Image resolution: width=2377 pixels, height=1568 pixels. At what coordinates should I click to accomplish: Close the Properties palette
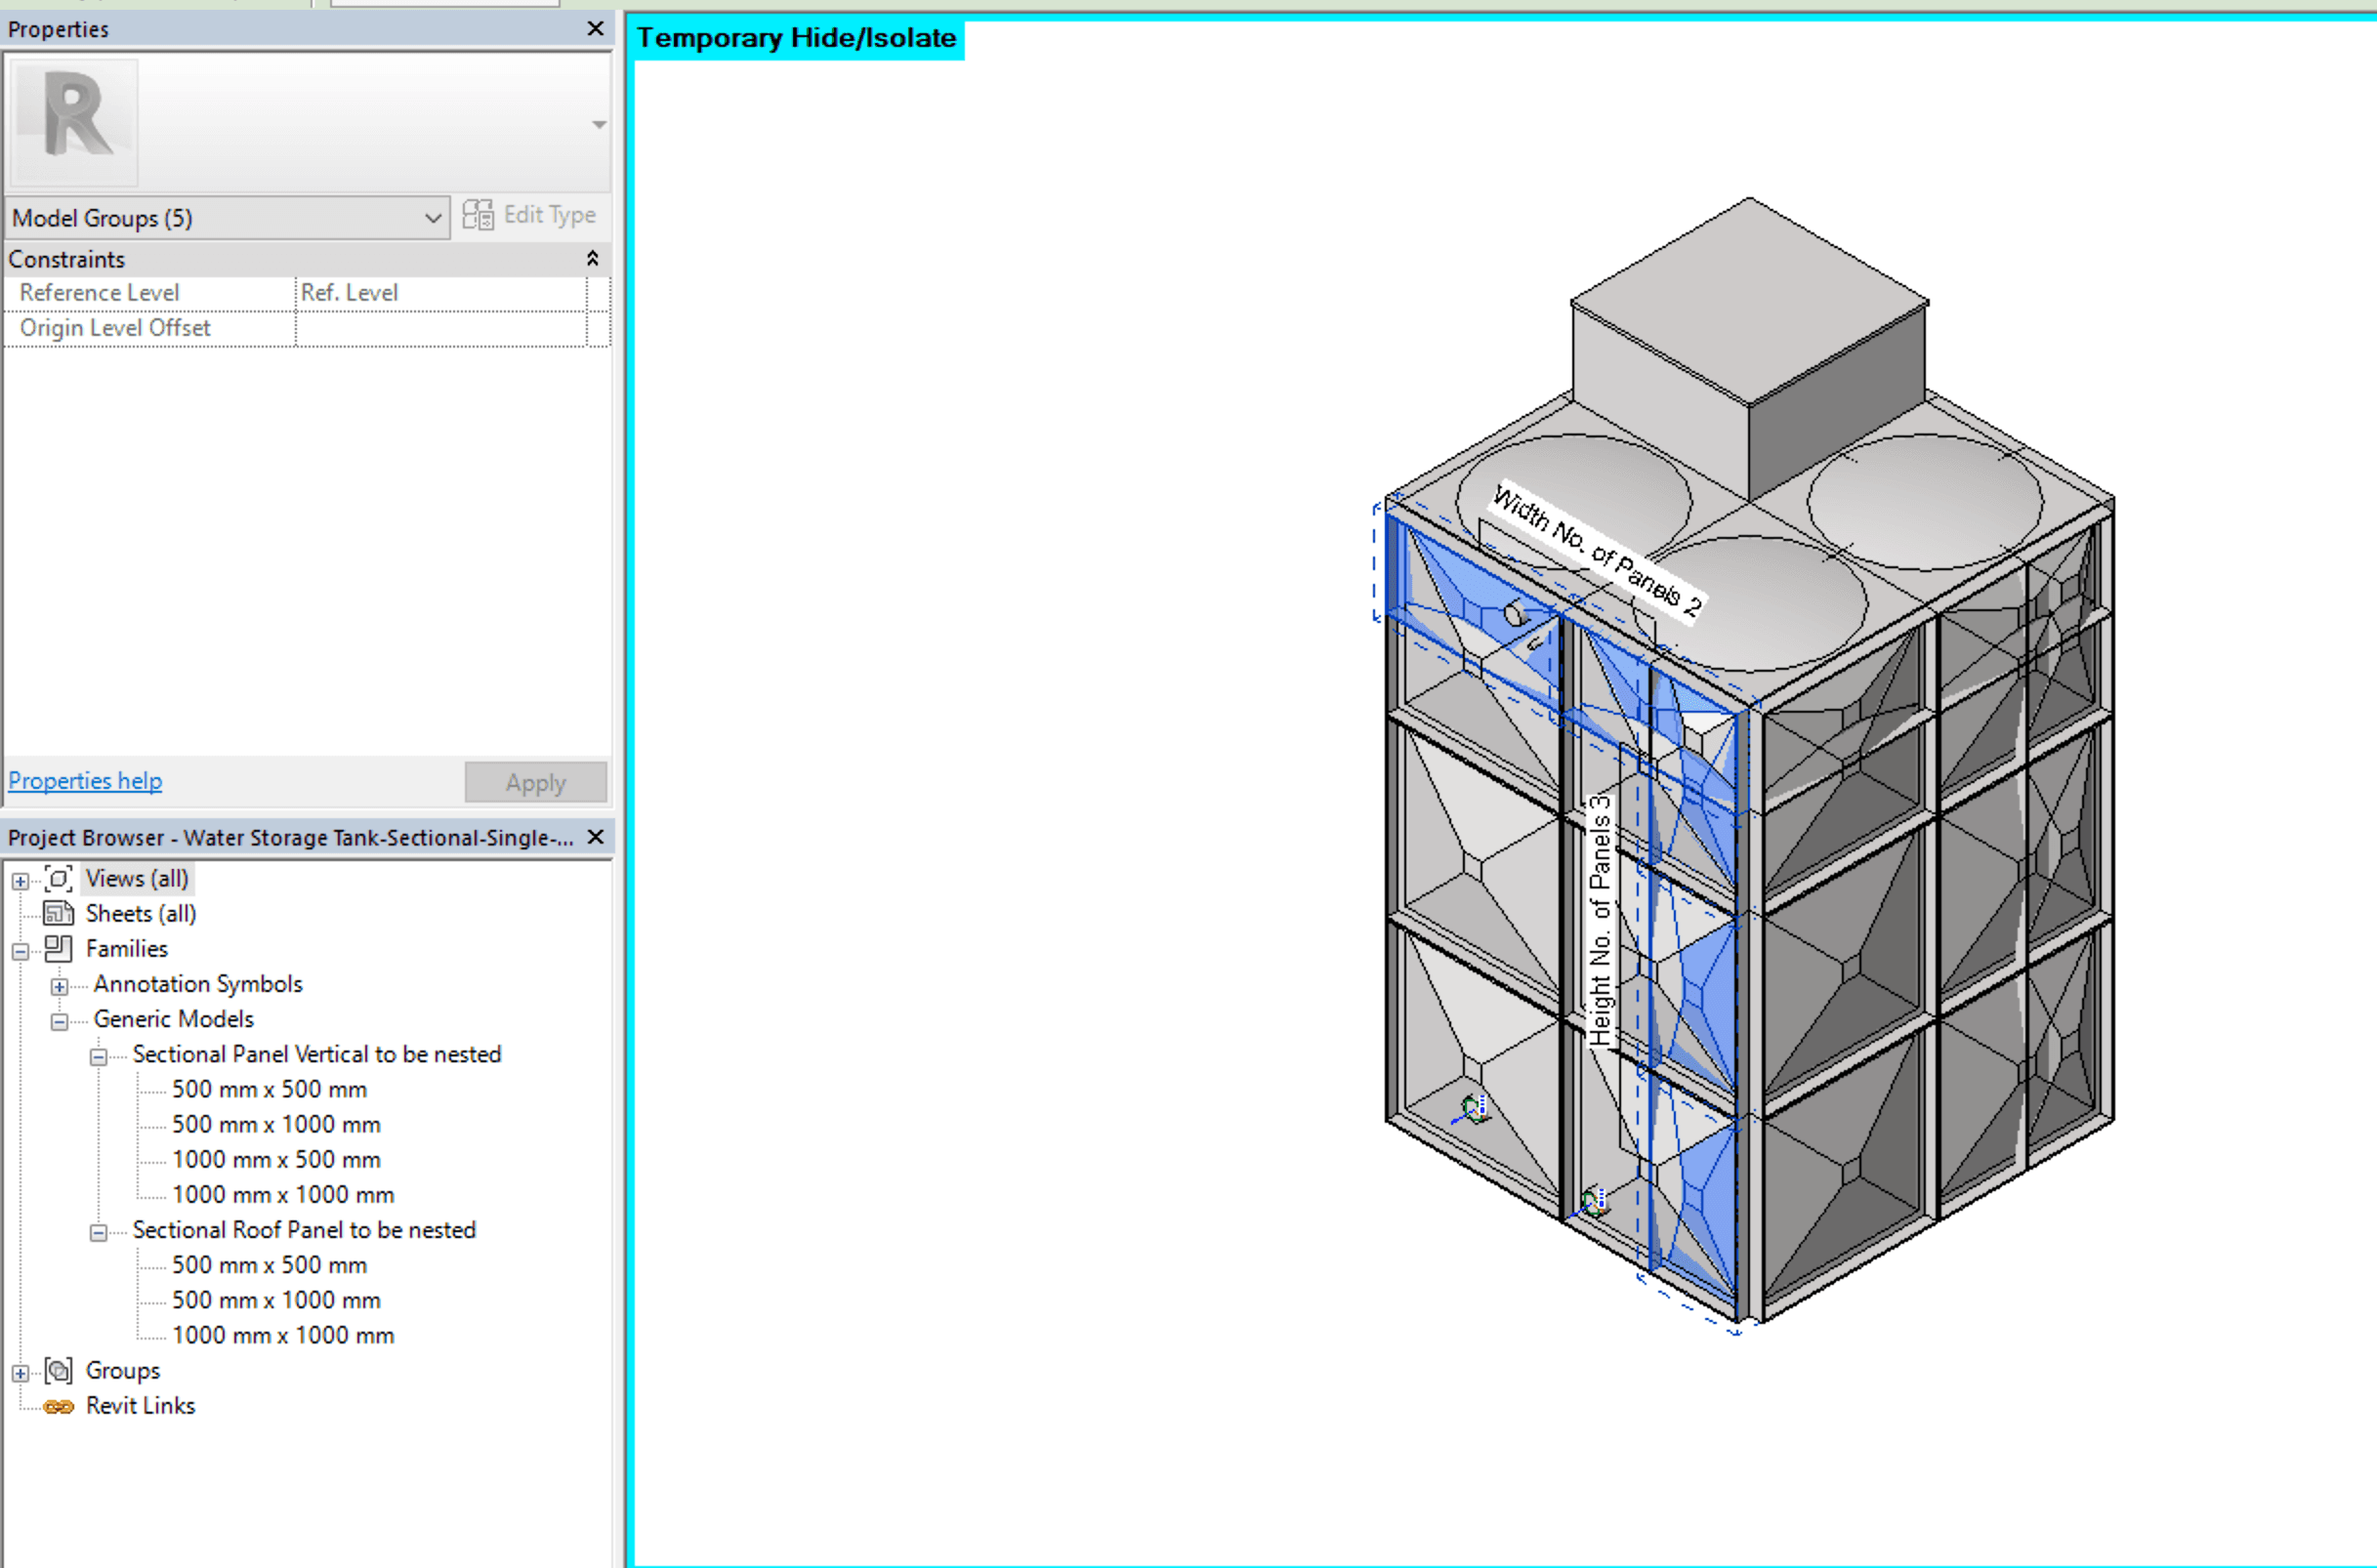(595, 29)
